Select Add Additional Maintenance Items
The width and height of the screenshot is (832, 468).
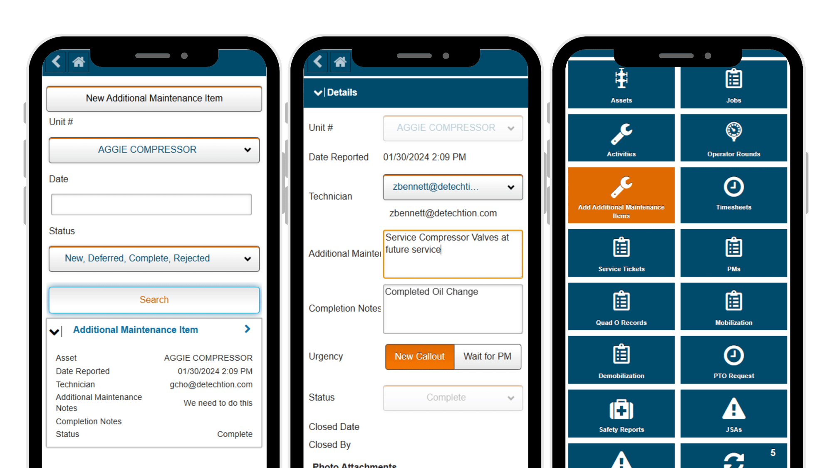coord(621,194)
